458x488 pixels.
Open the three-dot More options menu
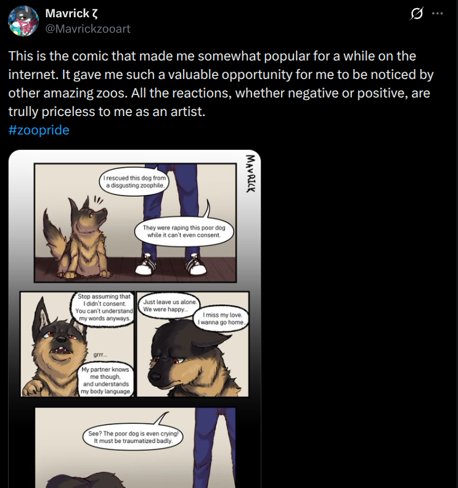pos(437,14)
